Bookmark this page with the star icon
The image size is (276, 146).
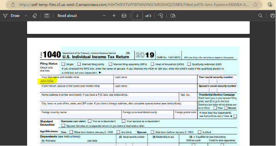click(x=256, y=5)
